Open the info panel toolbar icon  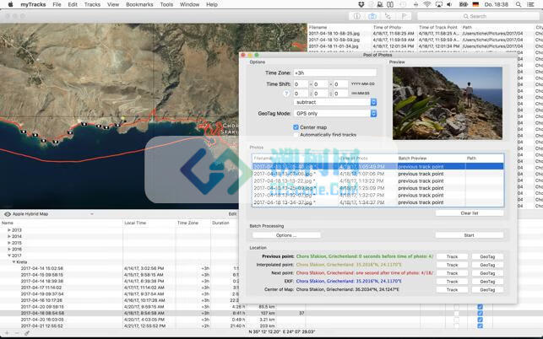click(356, 16)
